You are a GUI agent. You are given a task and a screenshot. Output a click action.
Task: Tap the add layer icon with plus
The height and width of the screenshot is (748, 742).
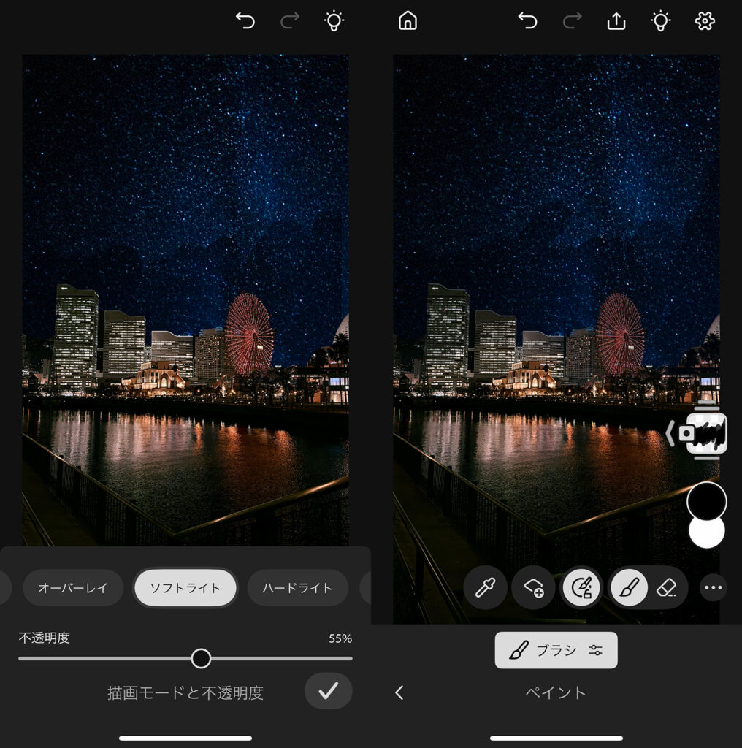point(534,588)
